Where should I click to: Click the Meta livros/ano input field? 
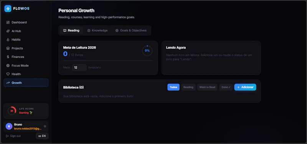(x=79, y=68)
